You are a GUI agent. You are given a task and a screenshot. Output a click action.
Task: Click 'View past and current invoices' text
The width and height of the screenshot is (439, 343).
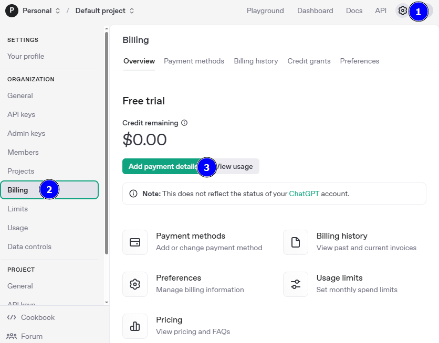[366, 248]
